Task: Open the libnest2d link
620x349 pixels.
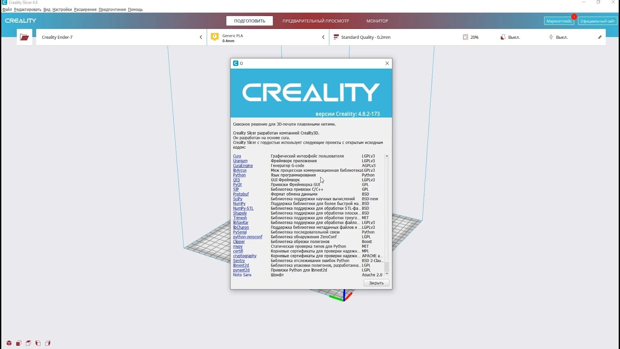Action: click(x=241, y=265)
